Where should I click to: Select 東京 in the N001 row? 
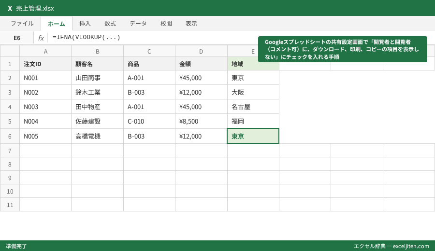(x=253, y=78)
